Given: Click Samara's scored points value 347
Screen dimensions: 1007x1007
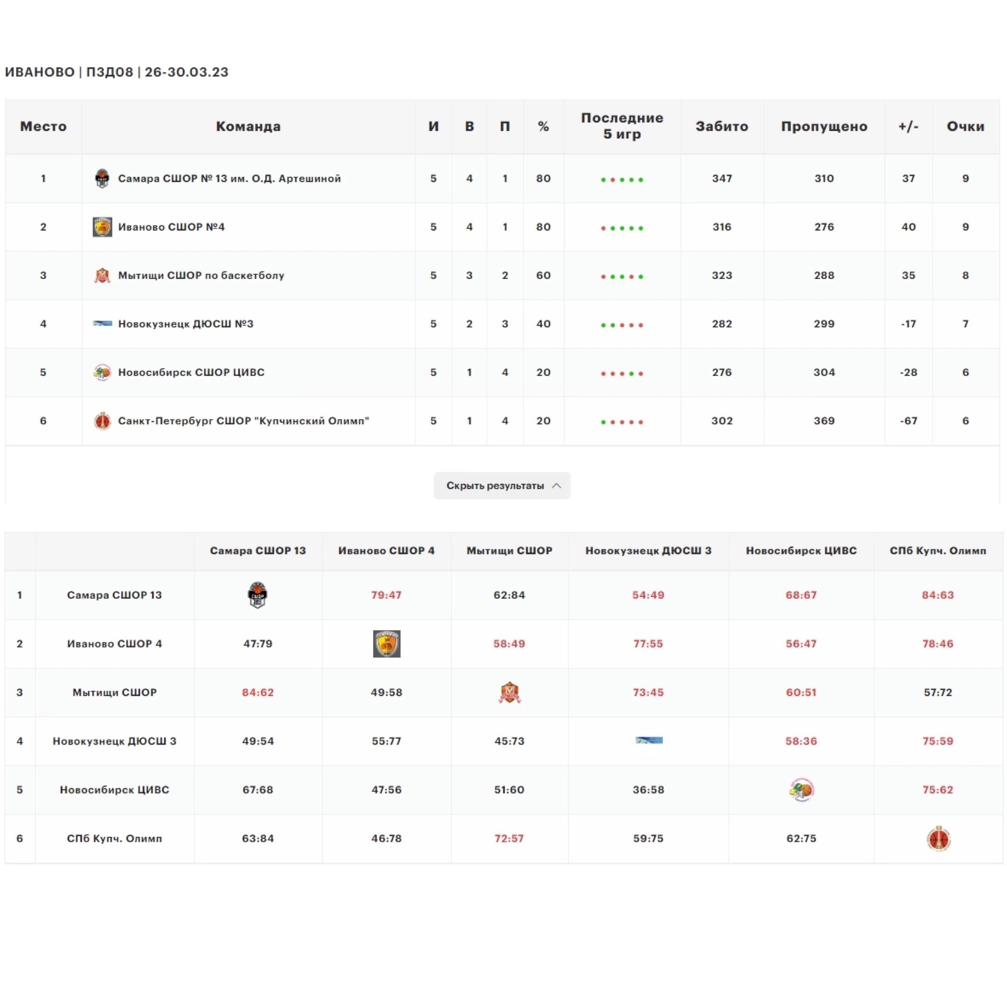Looking at the screenshot, I should pyautogui.click(x=722, y=178).
